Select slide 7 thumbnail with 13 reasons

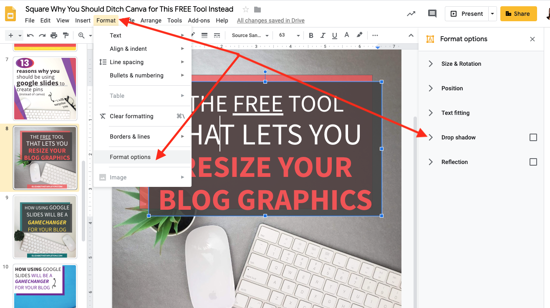45,89
